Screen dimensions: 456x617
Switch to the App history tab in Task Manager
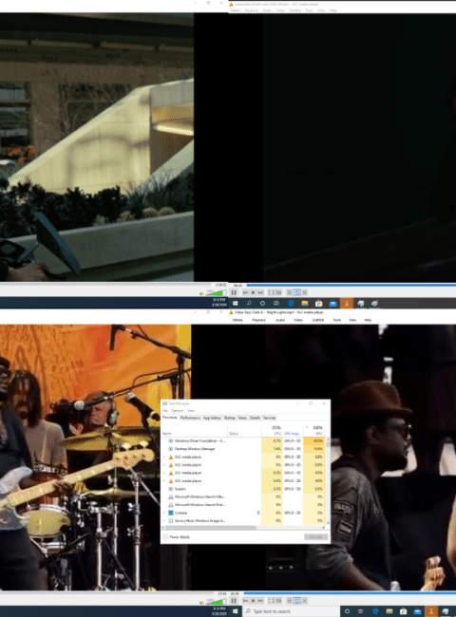tap(212, 418)
